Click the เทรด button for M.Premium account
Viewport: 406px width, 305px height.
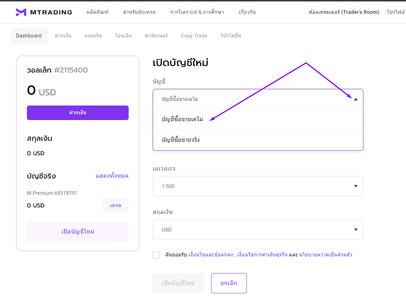pyautogui.click(x=116, y=206)
